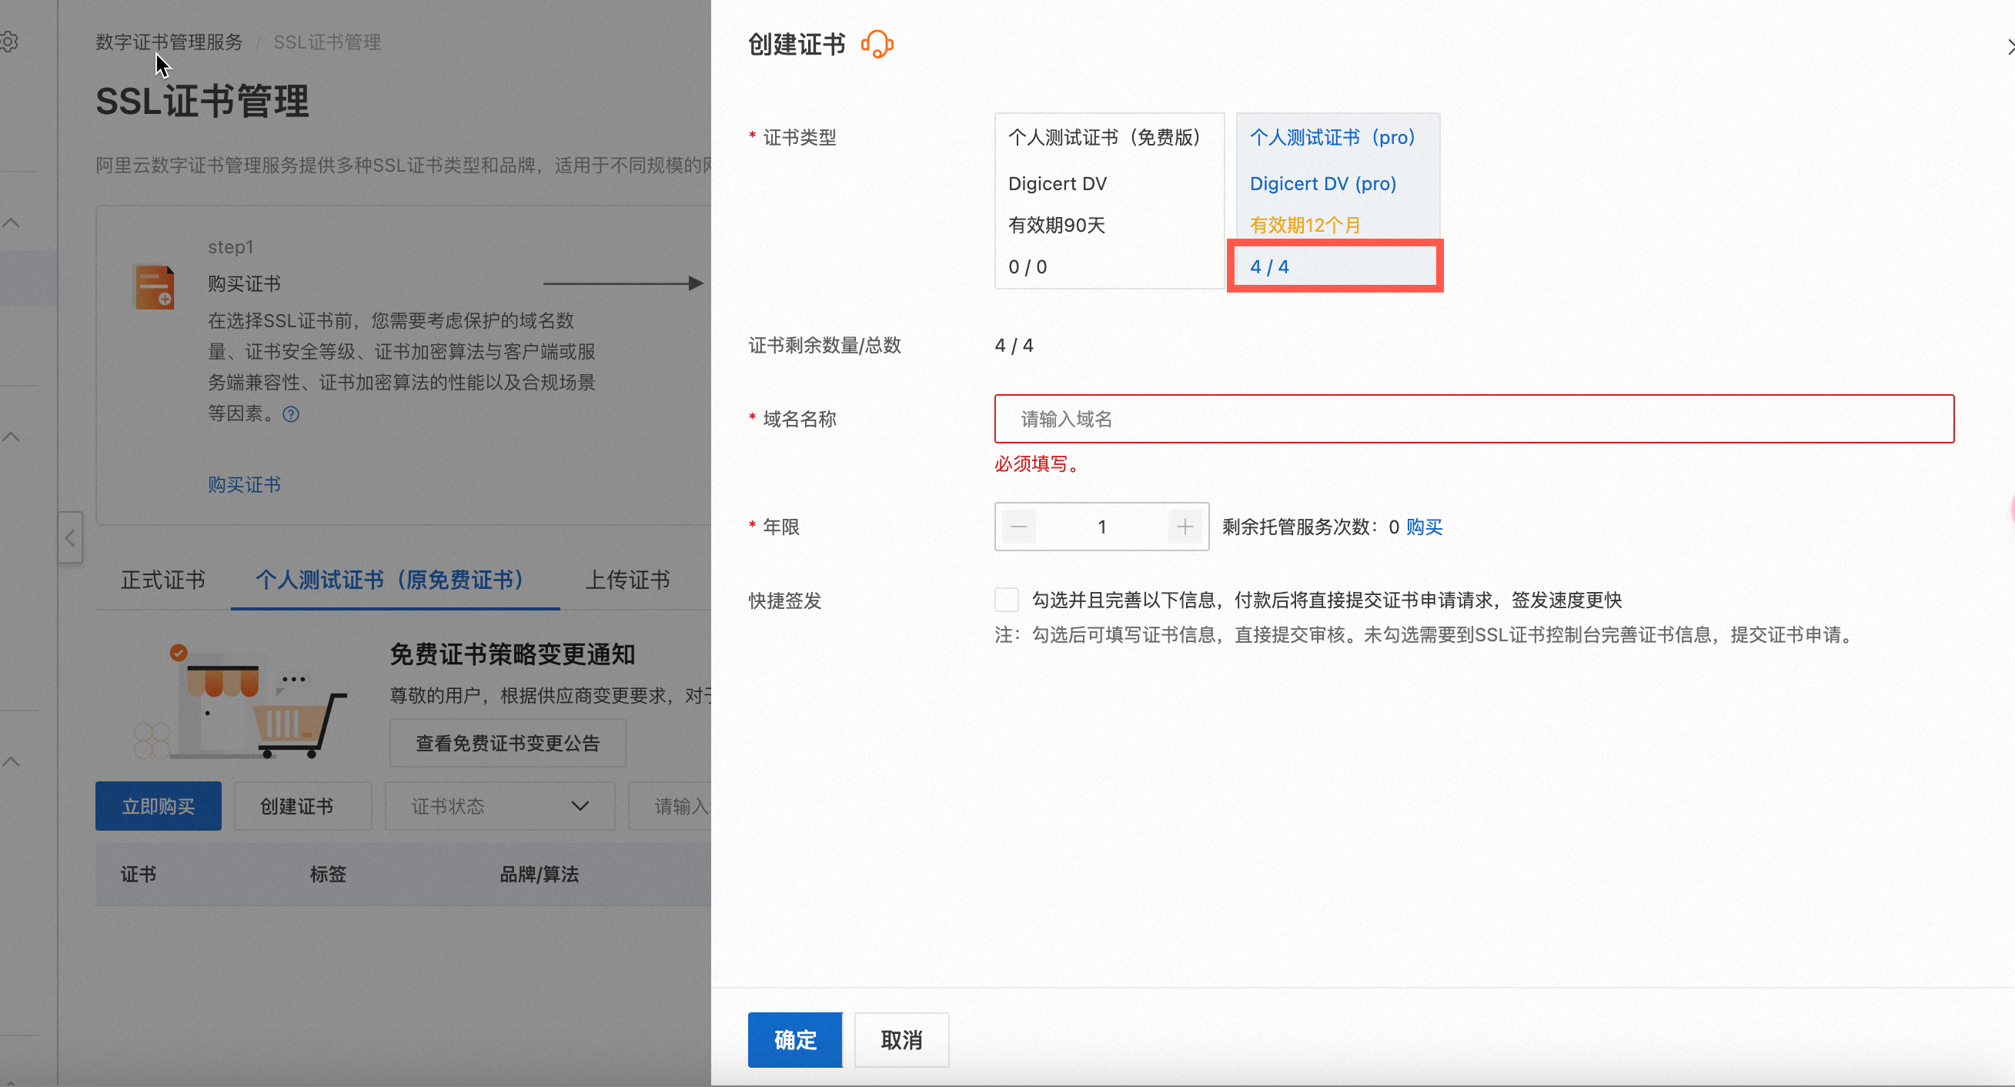The height and width of the screenshot is (1087, 2015).
Task: Switch to the 正式证书 tab
Action: (x=162, y=580)
